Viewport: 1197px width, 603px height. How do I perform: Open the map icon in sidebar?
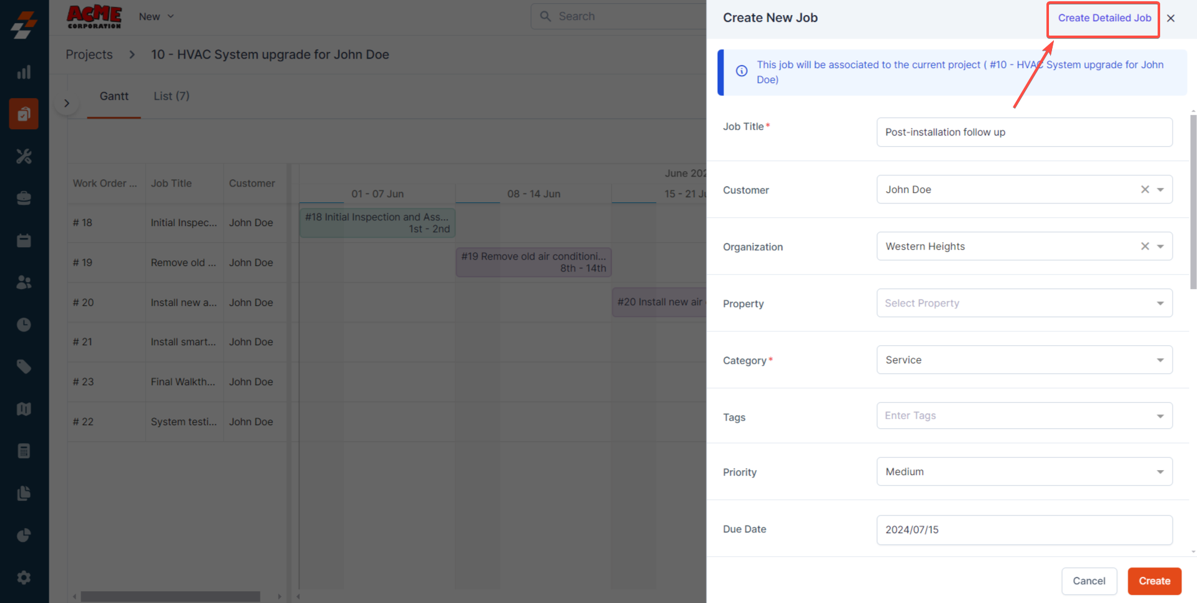[x=24, y=409]
